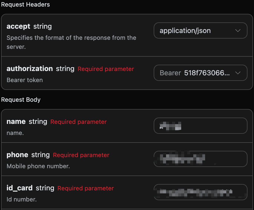Click the "authorization" parameter label

pyautogui.click(x=29, y=69)
